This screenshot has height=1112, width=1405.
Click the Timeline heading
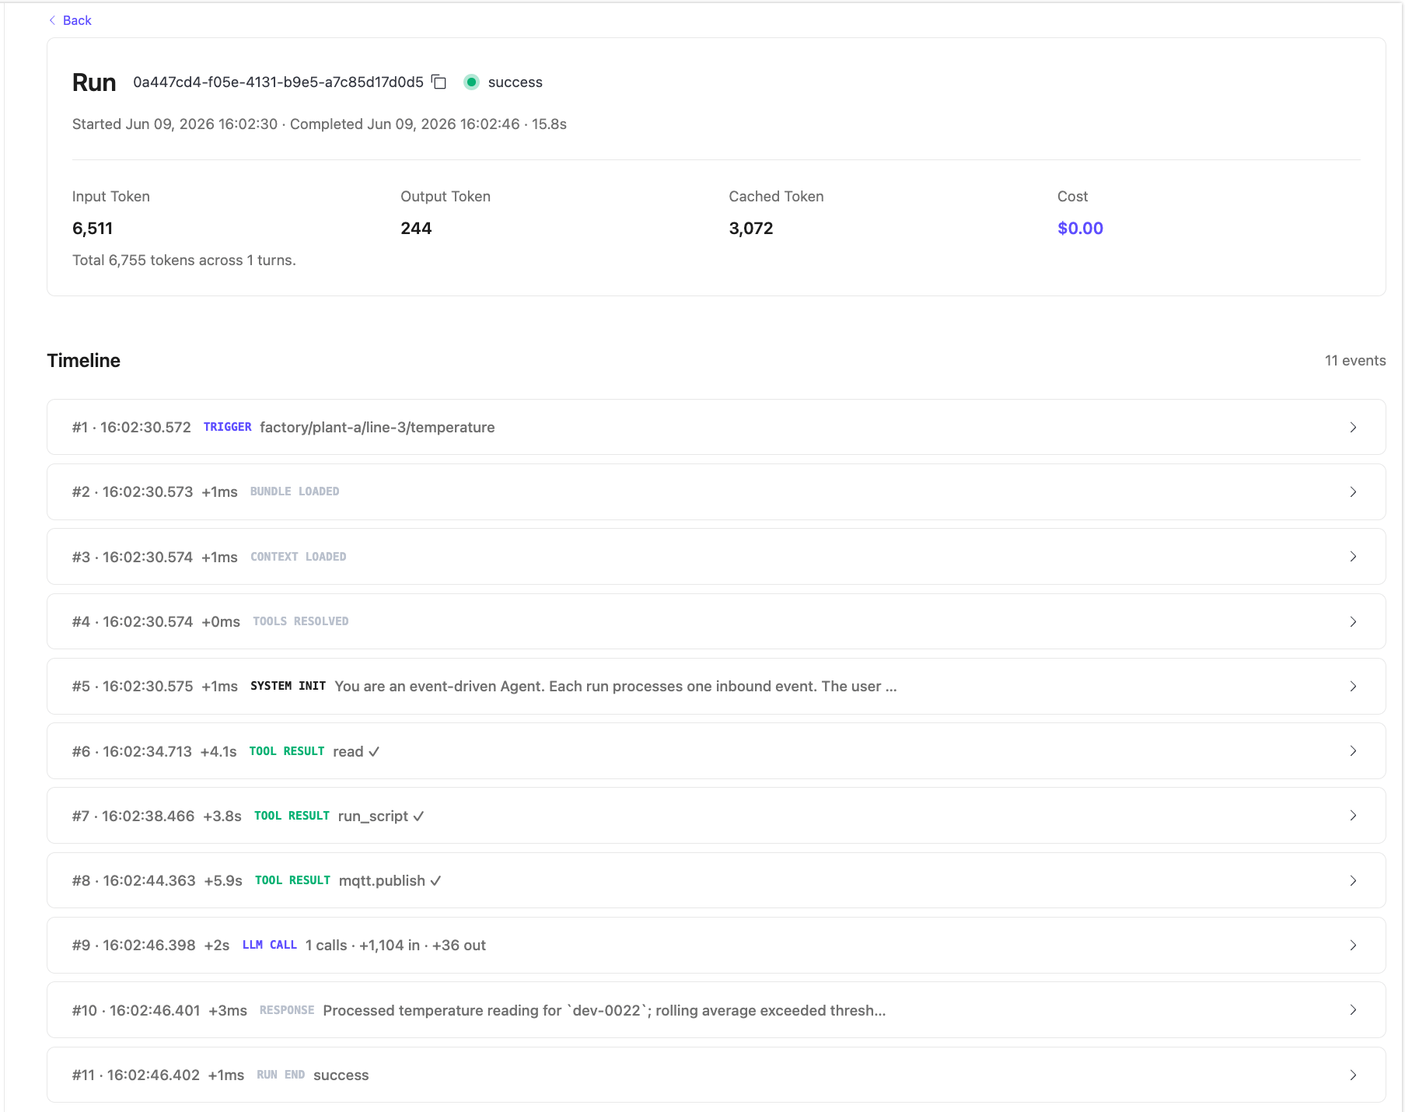83,360
